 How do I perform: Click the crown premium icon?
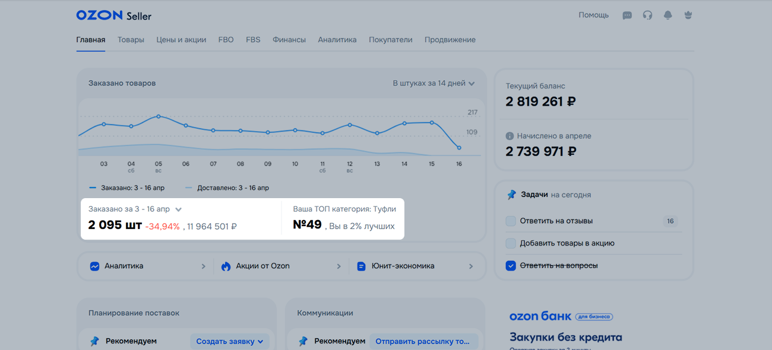(x=688, y=15)
